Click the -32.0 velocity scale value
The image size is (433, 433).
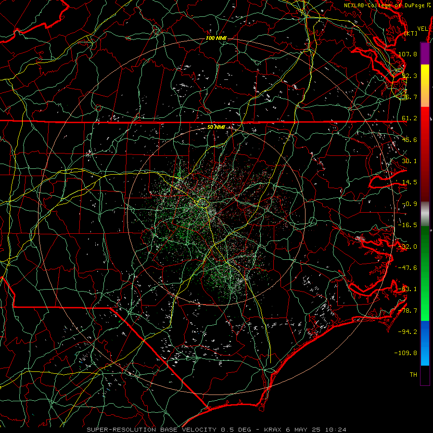pyautogui.click(x=408, y=247)
